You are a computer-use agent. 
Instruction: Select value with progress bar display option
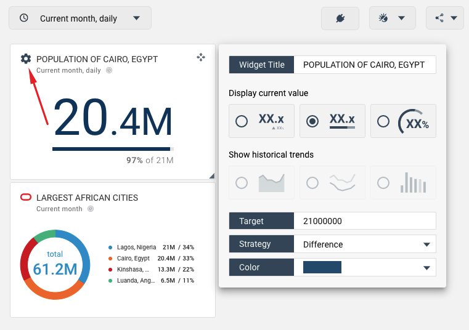pos(332,121)
